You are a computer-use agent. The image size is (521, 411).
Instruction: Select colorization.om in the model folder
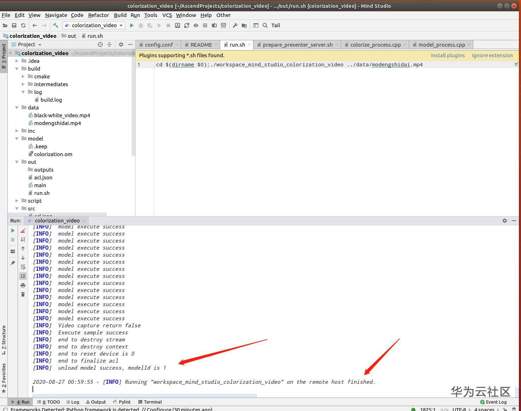tap(53, 154)
